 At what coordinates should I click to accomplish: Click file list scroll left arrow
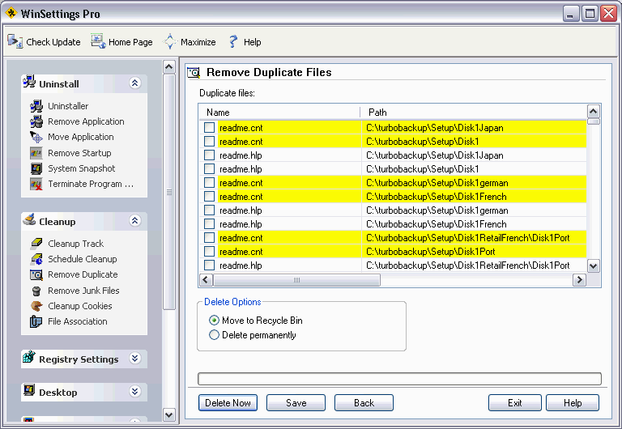coord(206,280)
